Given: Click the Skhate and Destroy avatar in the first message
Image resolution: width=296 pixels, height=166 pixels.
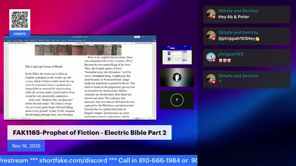Looking at the screenshot, I should (x=211, y=14).
